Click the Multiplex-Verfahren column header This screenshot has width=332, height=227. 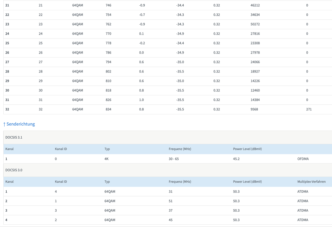311,181
